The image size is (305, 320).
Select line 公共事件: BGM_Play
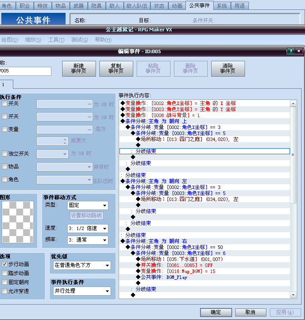click(x=205, y=277)
